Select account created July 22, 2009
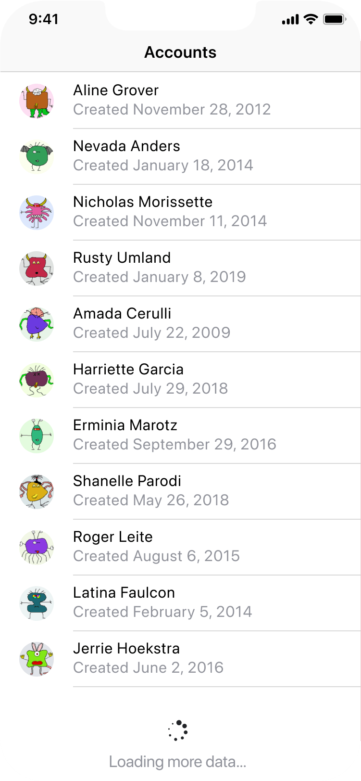 tap(151, 333)
